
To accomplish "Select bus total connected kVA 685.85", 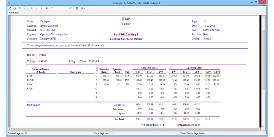I will tap(162, 119).
